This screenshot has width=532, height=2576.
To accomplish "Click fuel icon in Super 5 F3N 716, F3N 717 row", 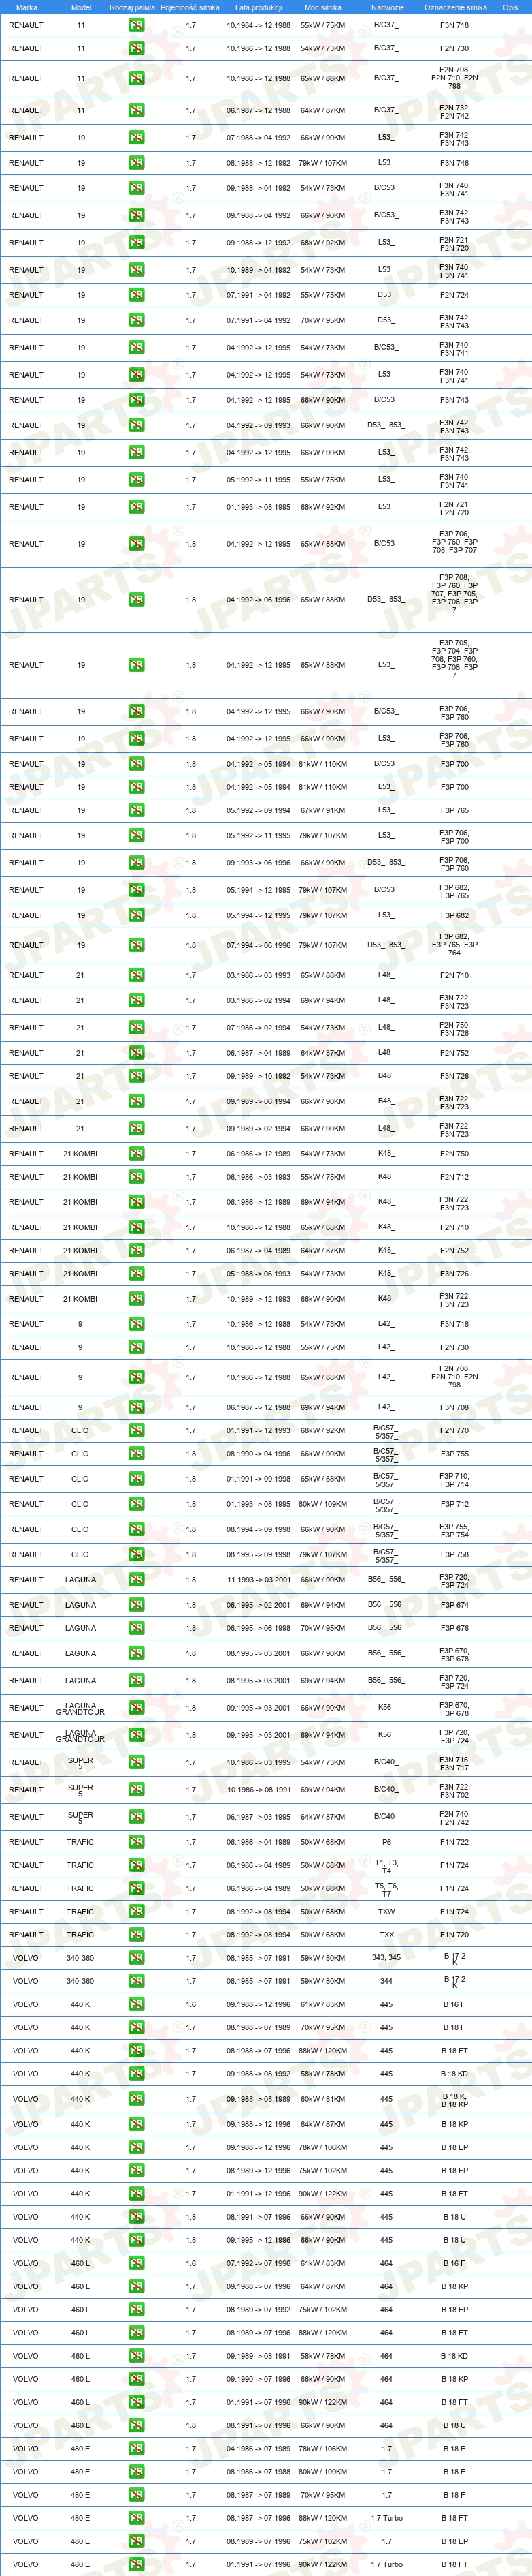I will point(137,1762).
